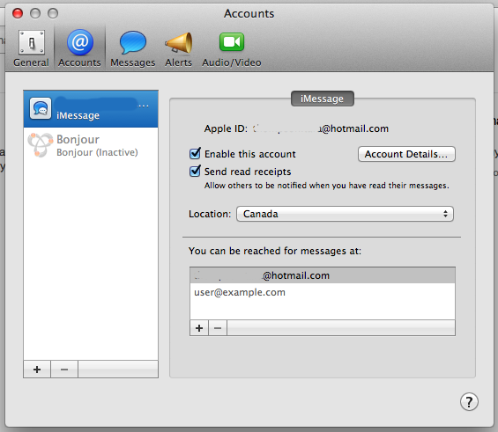The height and width of the screenshot is (432, 498).
Task: Remove the selected account from the list
Action: [64, 370]
